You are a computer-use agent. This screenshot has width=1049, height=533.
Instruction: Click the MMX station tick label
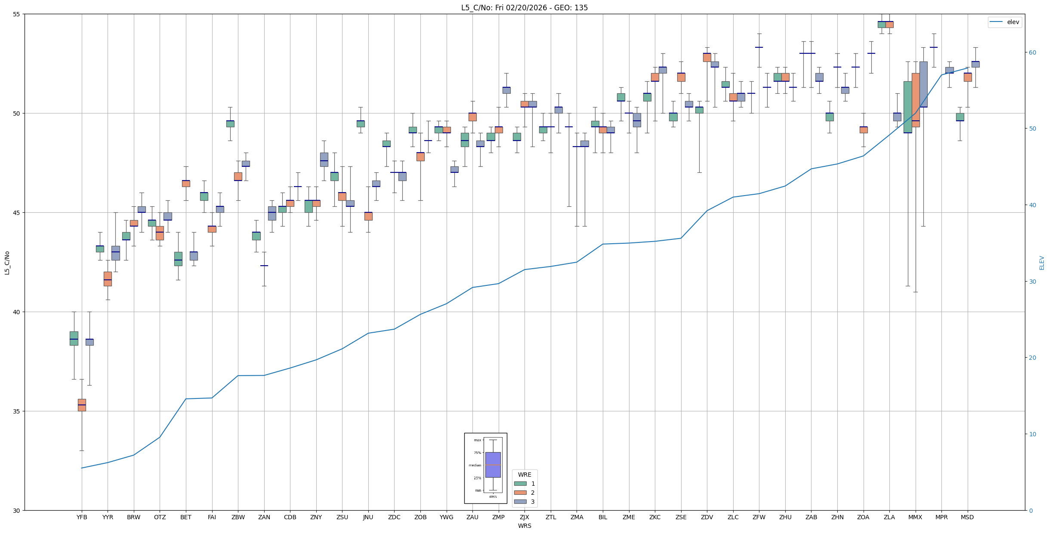tap(915, 517)
